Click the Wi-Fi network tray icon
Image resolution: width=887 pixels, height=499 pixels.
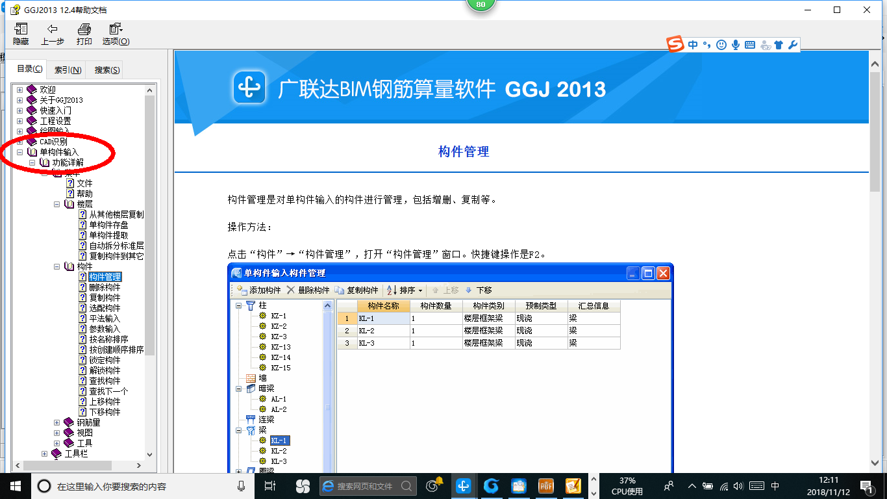tap(725, 486)
